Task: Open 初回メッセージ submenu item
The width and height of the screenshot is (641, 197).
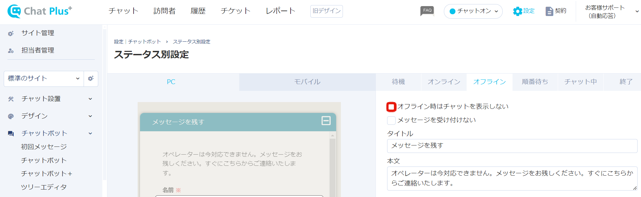Action: click(44, 147)
